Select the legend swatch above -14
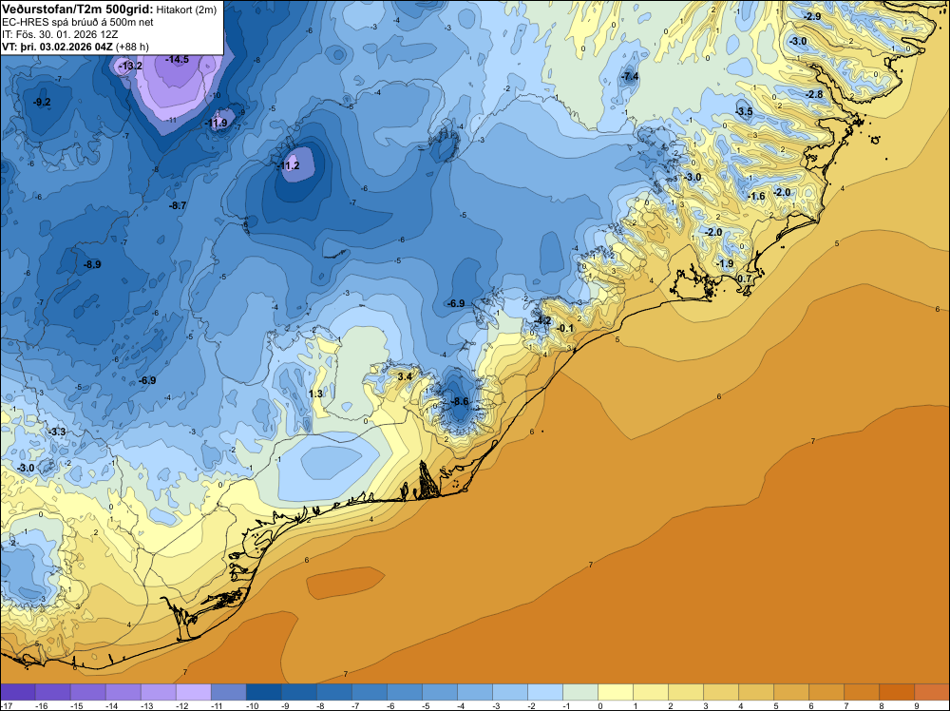This screenshot has height=711, width=950. (123, 692)
